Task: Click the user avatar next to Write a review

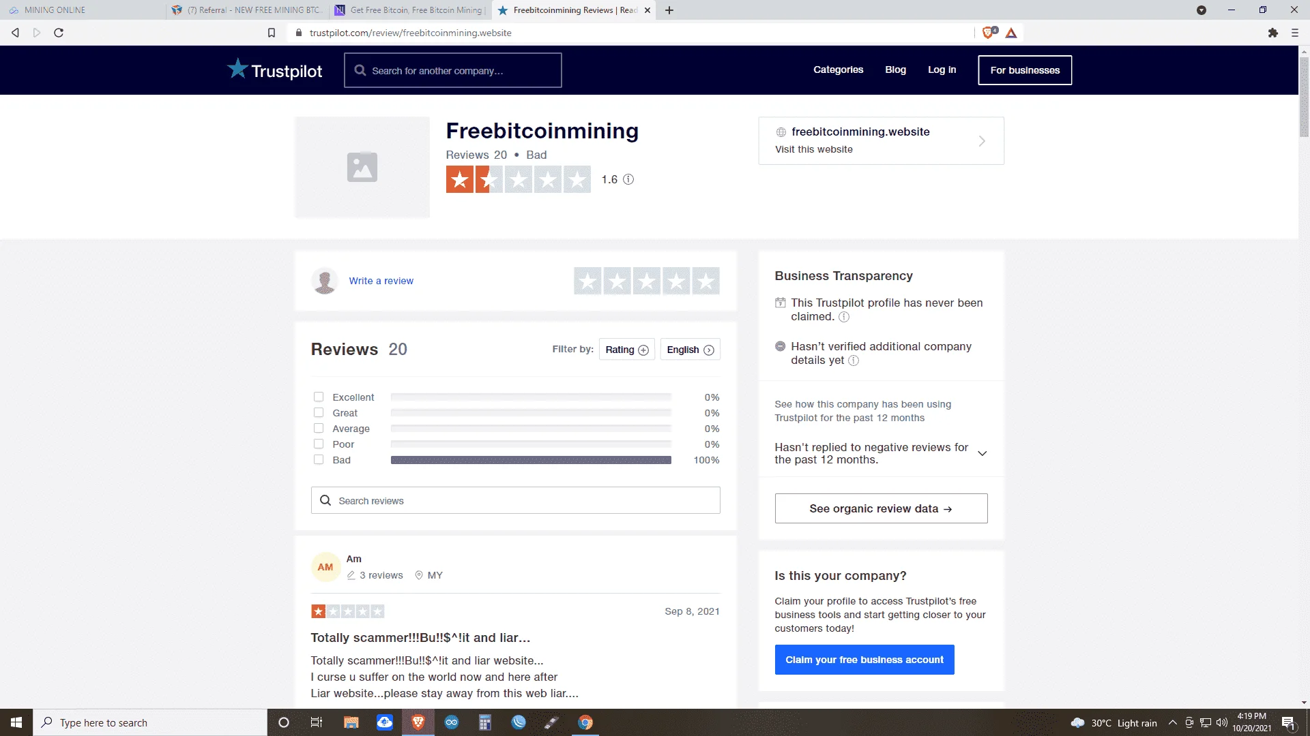Action: [x=325, y=281]
